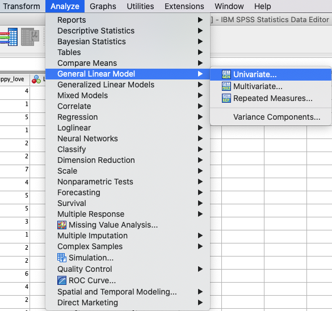Expand the Dimension Reduction submenu
Viewport: 332px width, 311px height.
click(128, 160)
